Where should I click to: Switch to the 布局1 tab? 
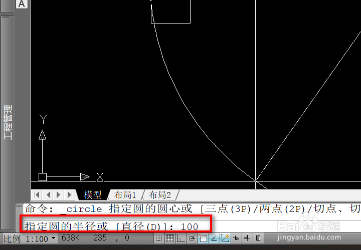coord(125,195)
